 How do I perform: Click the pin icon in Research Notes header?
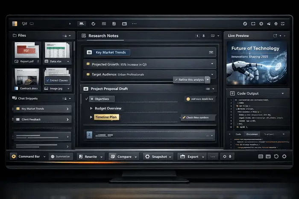click(x=204, y=36)
